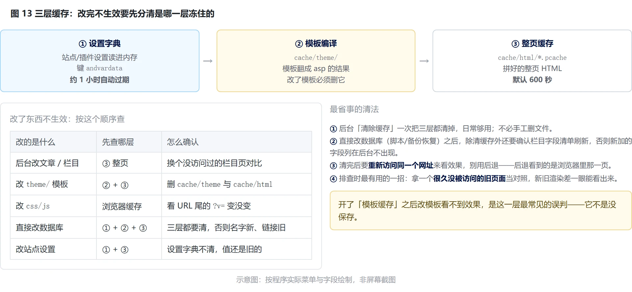This screenshot has width=632, height=292.
Task: Click "① + ③" in the 改站点设置 row
Action: tap(129, 249)
